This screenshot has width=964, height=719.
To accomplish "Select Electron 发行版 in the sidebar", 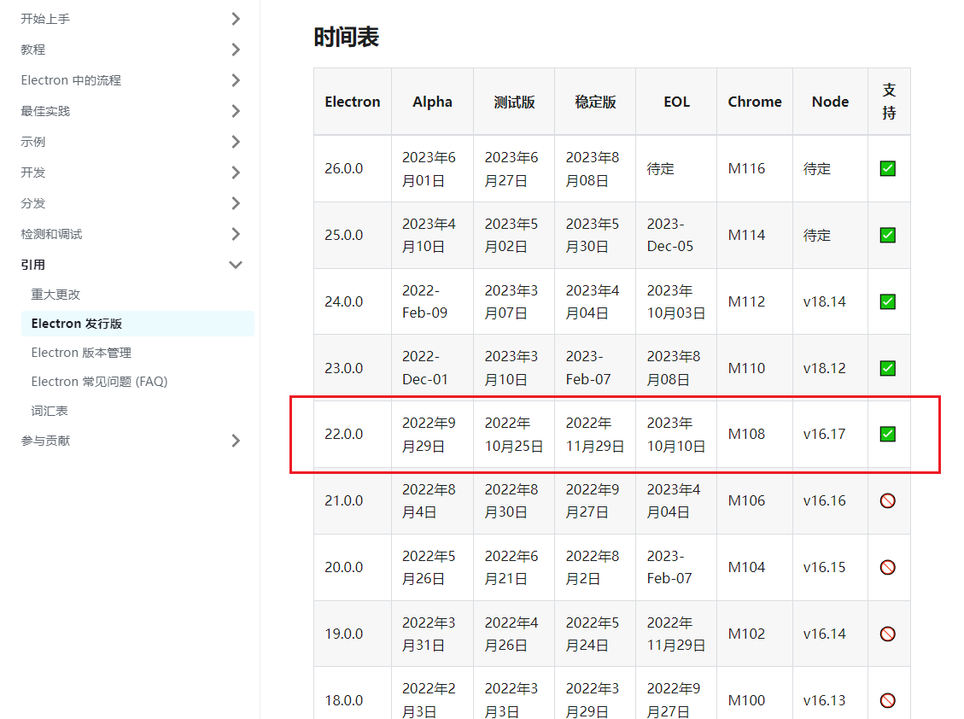I will pos(77,324).
